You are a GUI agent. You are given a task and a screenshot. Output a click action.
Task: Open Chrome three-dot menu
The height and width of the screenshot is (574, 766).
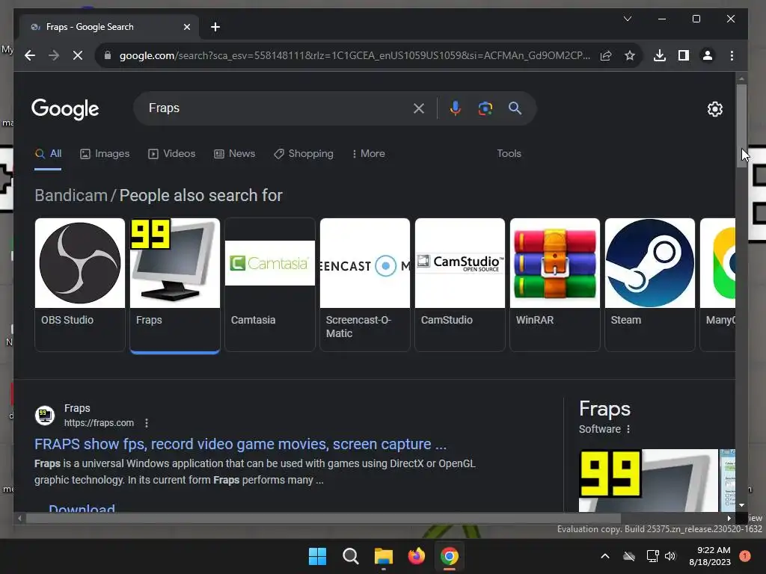[x=732, y=55]
